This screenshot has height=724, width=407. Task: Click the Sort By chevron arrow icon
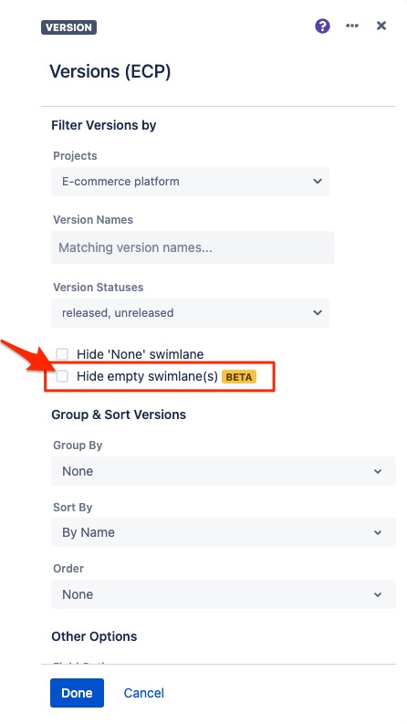[x=378, y=532]
